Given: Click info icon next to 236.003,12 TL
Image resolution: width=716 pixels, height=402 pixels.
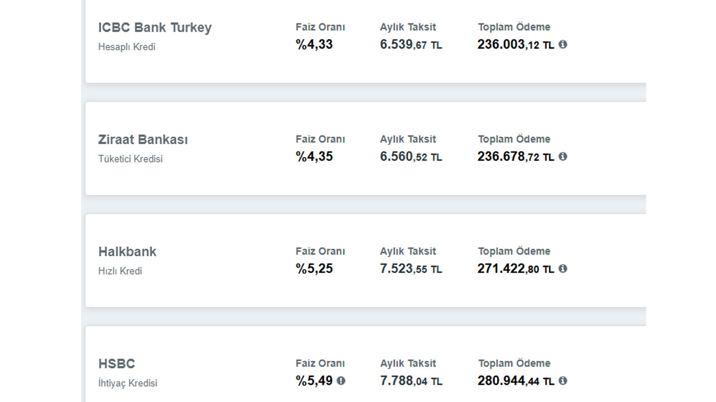Looking at the screenshot, I should click(563, 44).
